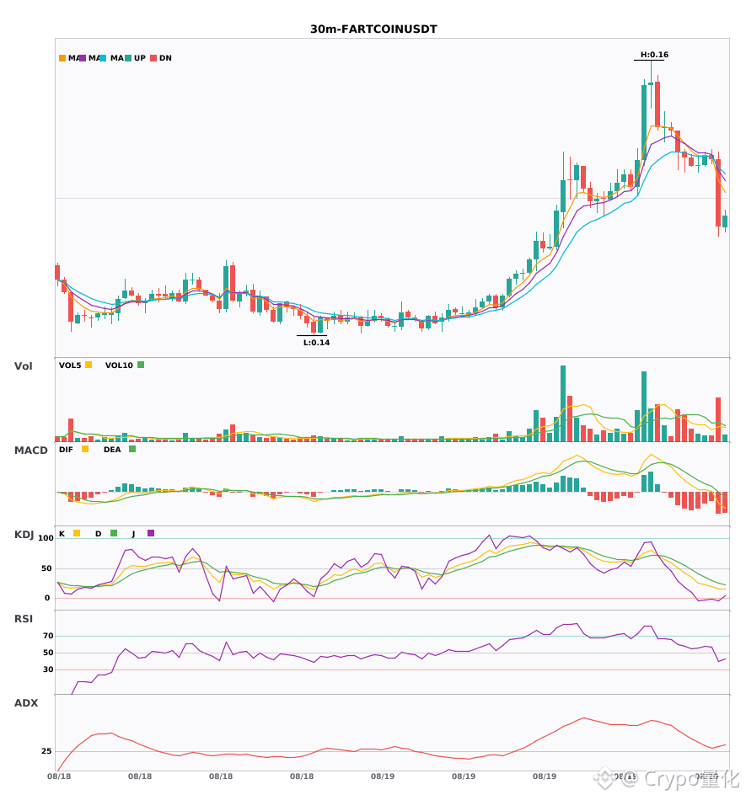The height and width of the screenshot is (800, 746).
Task: Toggle the purple J line swatch
Action: coord(151,533)
